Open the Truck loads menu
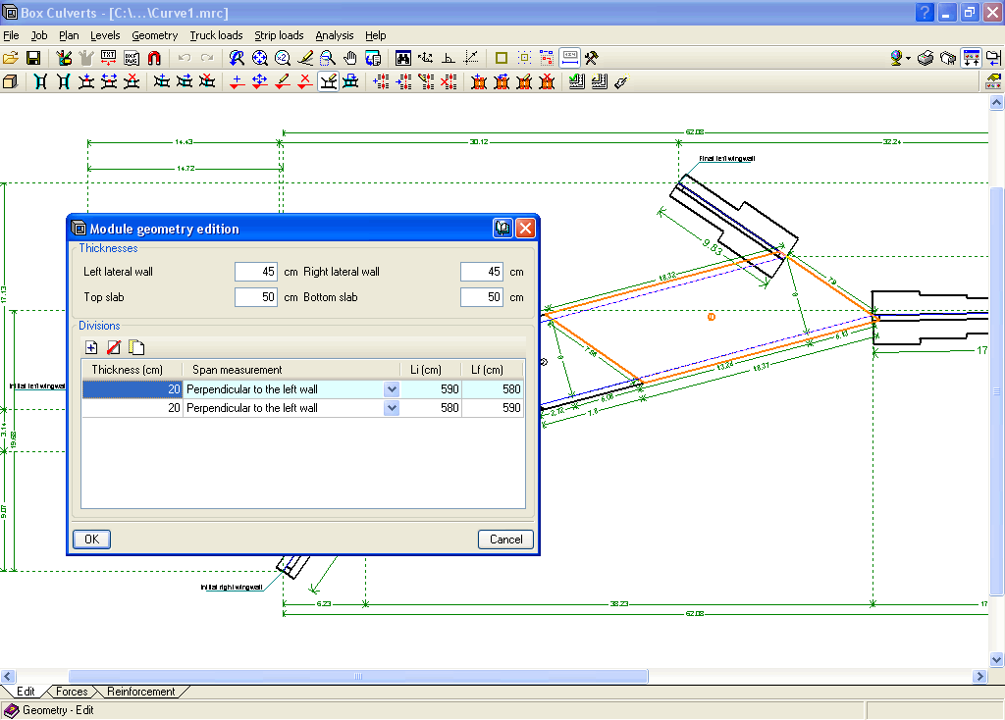The height and width of the screenshot is (720, 1005). (216, 35)
